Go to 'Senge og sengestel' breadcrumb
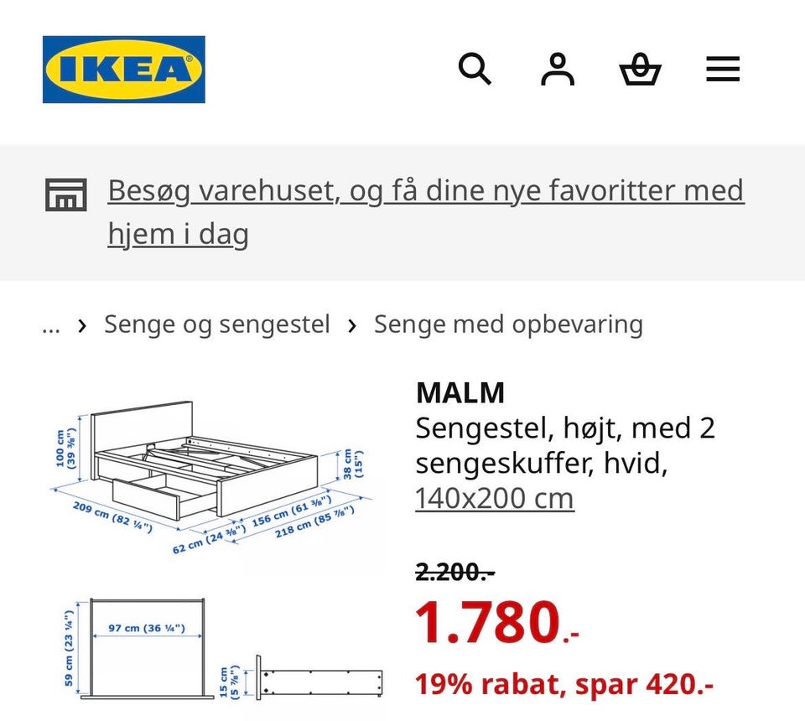 click(216, 324)
